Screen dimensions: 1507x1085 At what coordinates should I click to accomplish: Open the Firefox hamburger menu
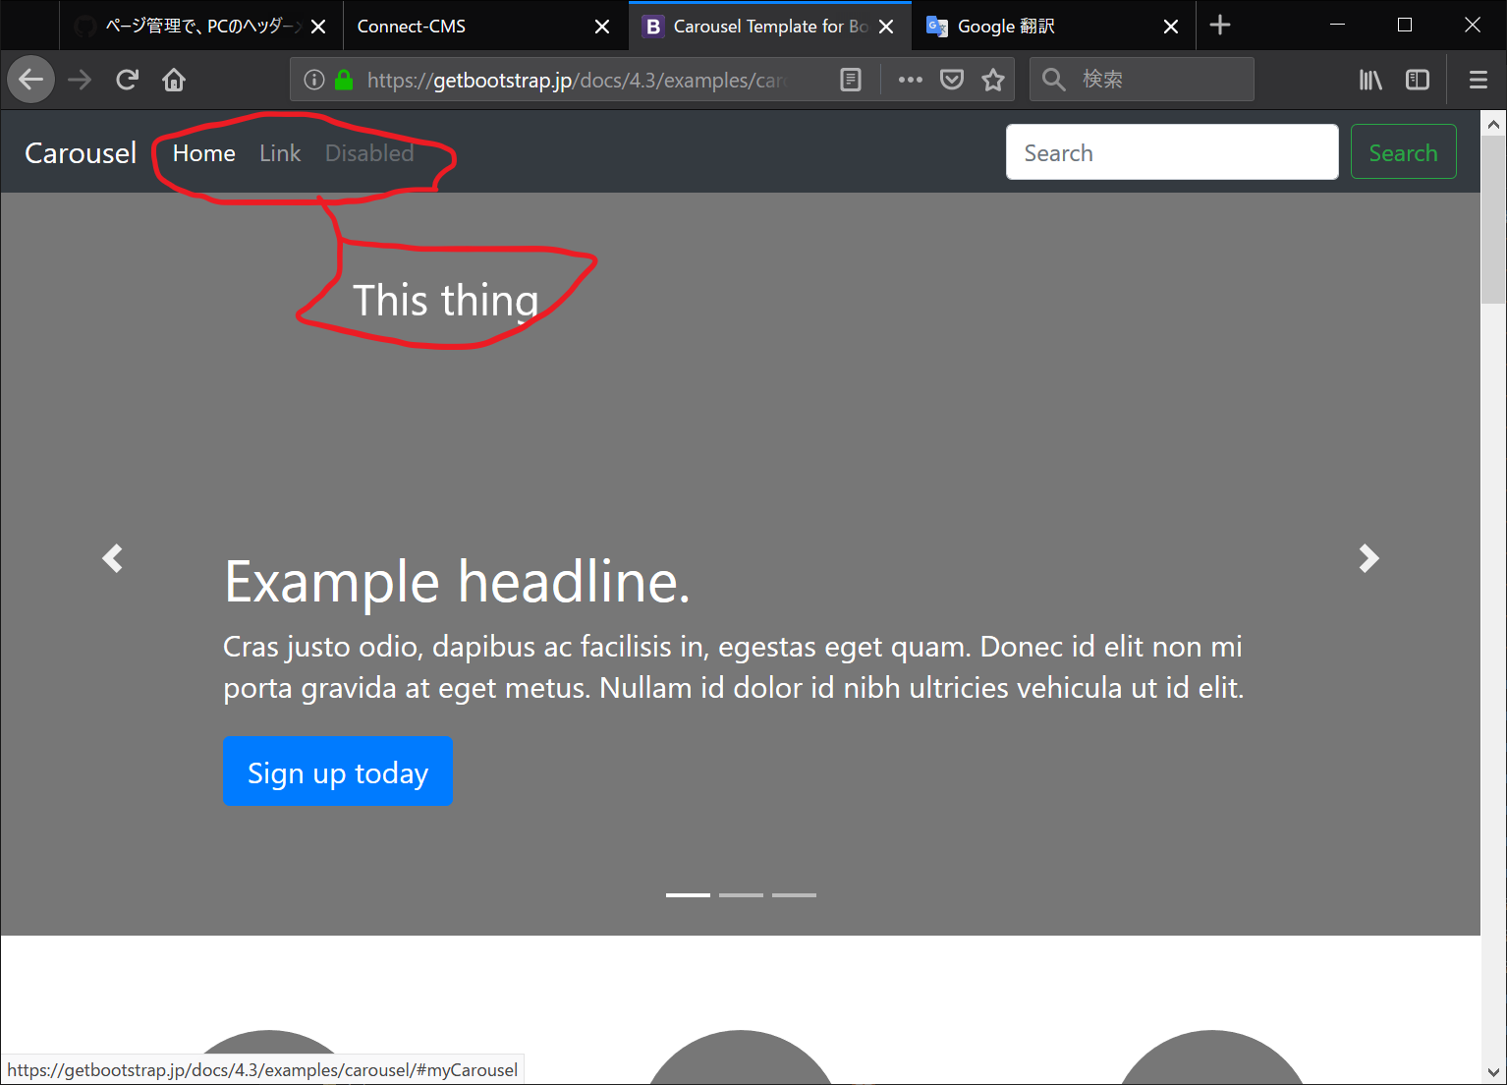[x=1478, y=80]
